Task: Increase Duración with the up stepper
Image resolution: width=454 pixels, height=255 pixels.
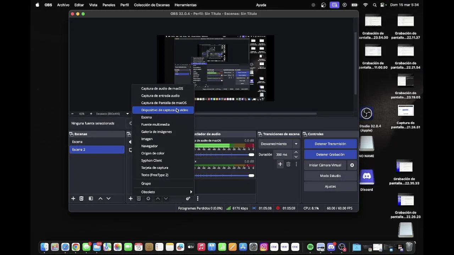Action: point(296,152)
